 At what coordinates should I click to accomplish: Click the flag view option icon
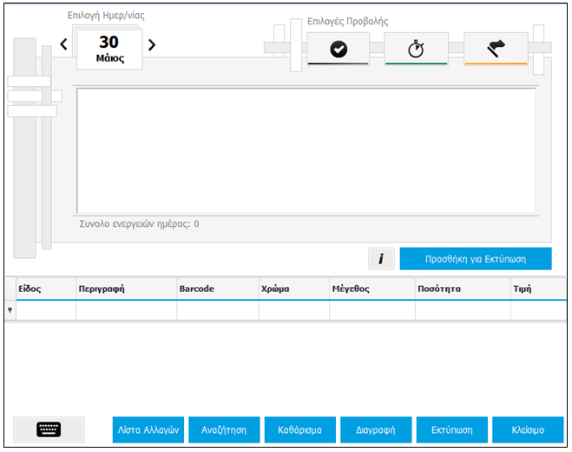coord(496,50)
